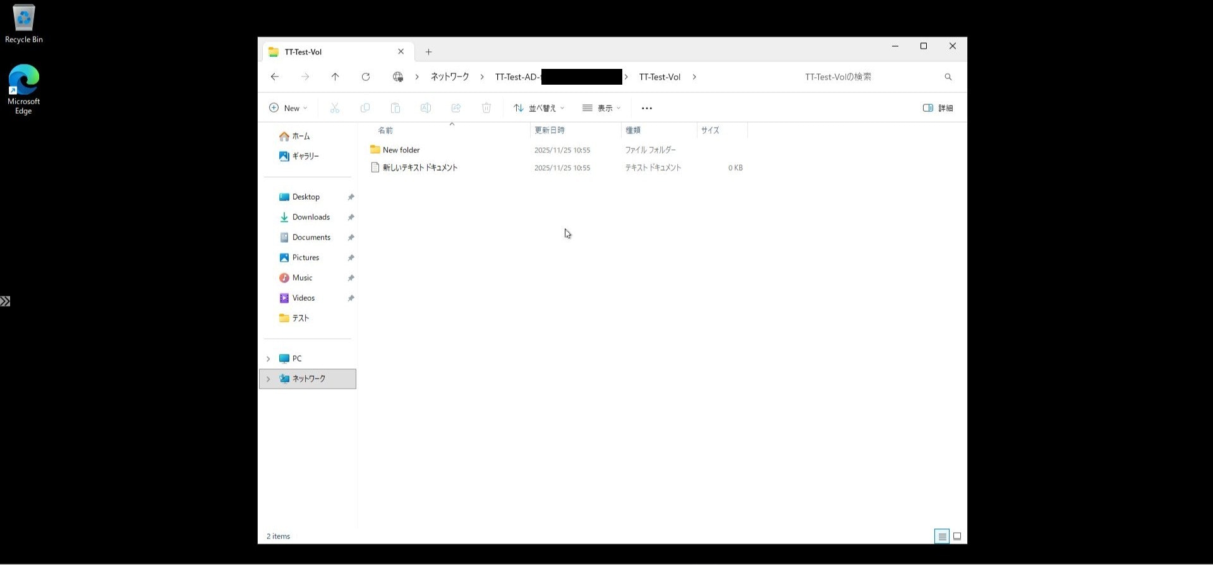Switch to large thumbnails view in status bar
This screenshot has width=1213, height=565.
(957, 537)
